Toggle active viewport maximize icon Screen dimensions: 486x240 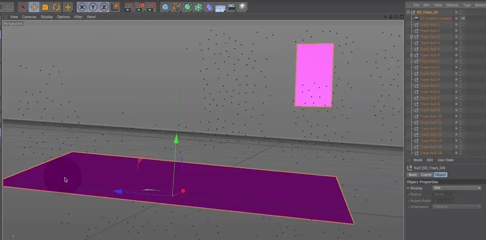click(x=401, y=17)
